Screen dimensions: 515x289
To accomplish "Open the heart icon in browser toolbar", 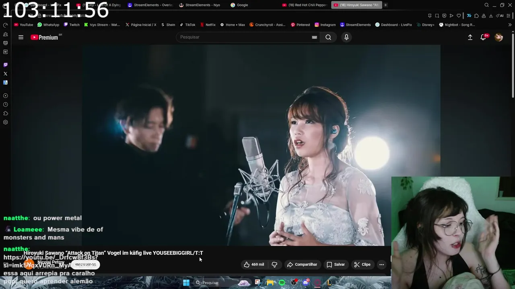I will click(x=459, y=16).
